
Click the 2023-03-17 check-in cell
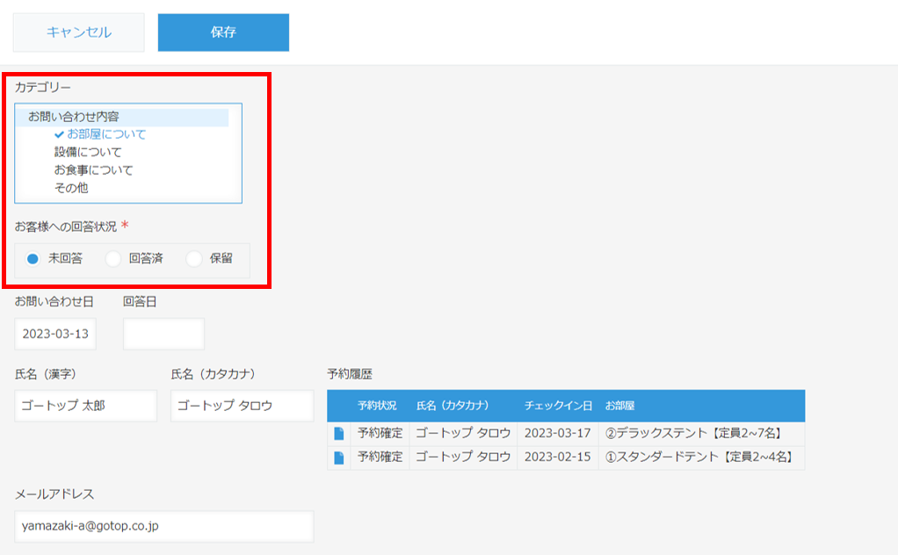pos(558,433)
